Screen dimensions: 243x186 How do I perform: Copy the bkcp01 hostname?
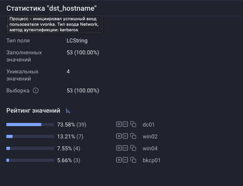(x=133, y=160)
